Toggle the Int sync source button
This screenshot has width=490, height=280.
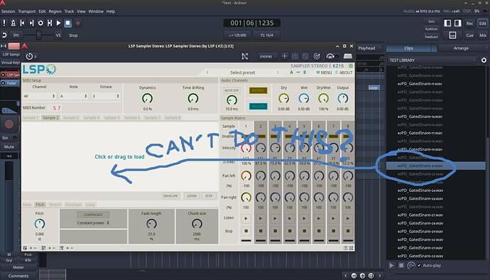click(x=16, y=35)
